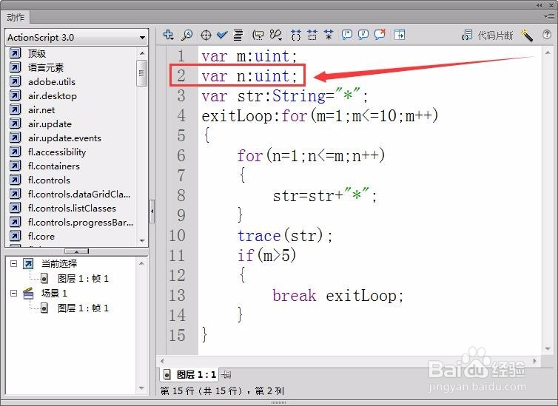Pin the current script with the pin icon
This screenshot has width=558, height=406.
pyautogui.click(x=226, y=374)
